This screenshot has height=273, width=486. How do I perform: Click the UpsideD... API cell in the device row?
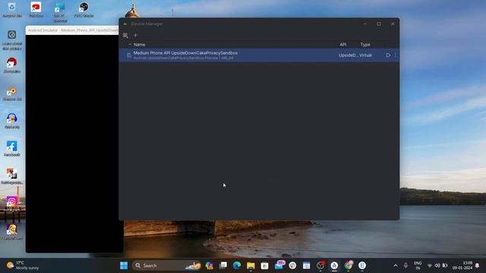coord(349,55)
